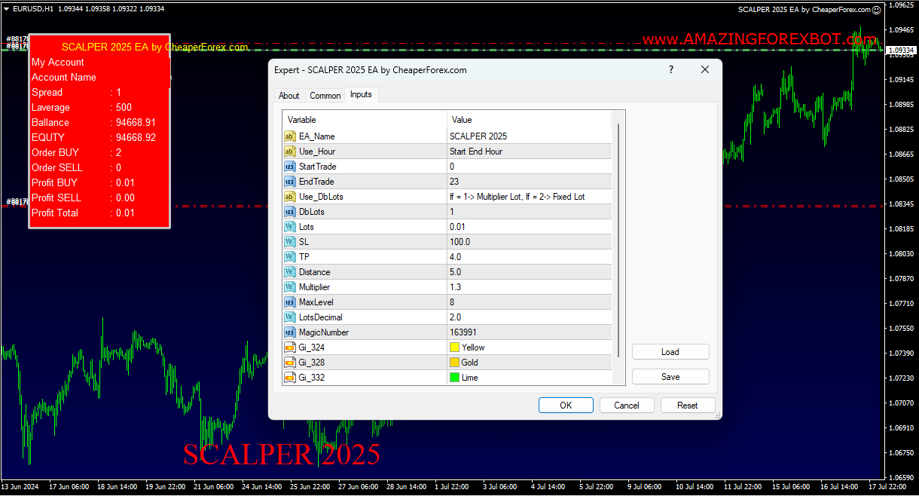This screenshot has height=496, width=919.
Task: Click the value icon beside Multiplier
Action: [290, 287]
